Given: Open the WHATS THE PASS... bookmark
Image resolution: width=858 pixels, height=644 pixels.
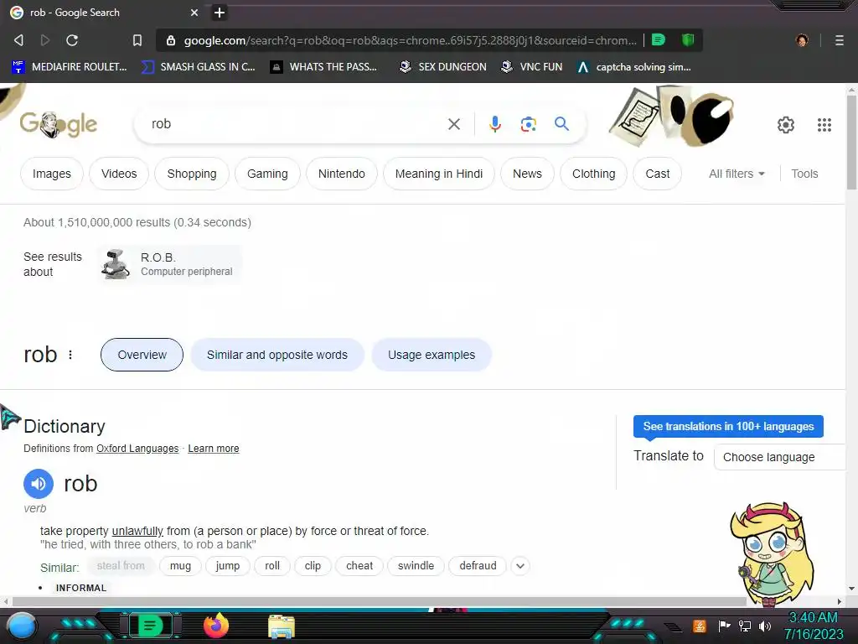Looking at the screenshot, I should [324, 67].
